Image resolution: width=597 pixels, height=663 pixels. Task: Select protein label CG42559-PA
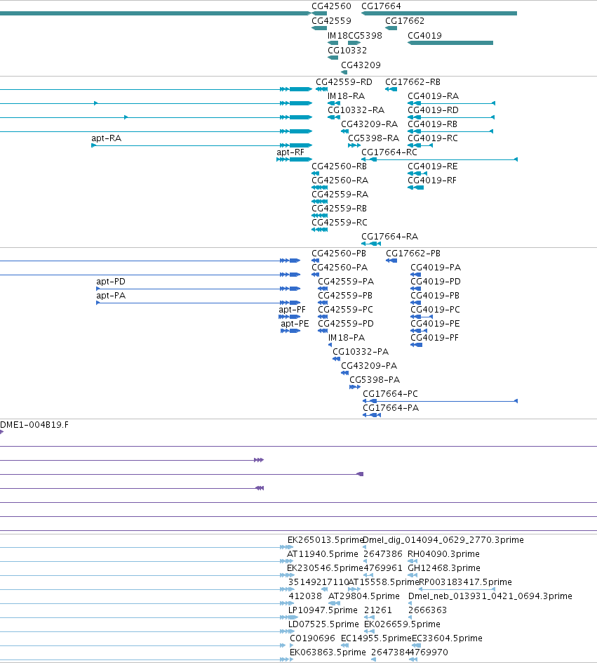pos(346,282)
